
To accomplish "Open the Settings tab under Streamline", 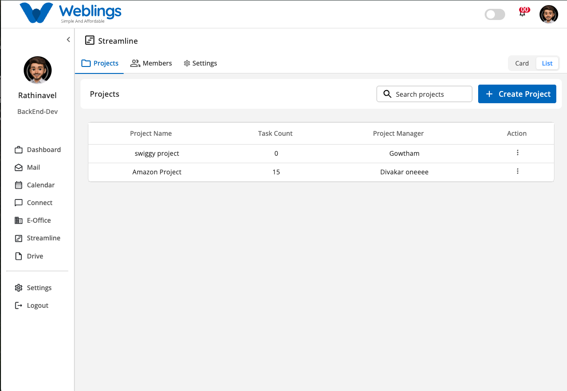I will pos(200,63).
